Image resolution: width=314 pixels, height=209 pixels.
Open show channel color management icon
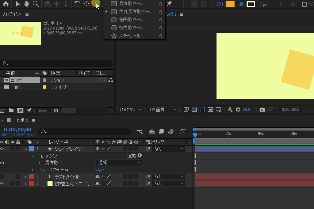[x=230, y=109]
